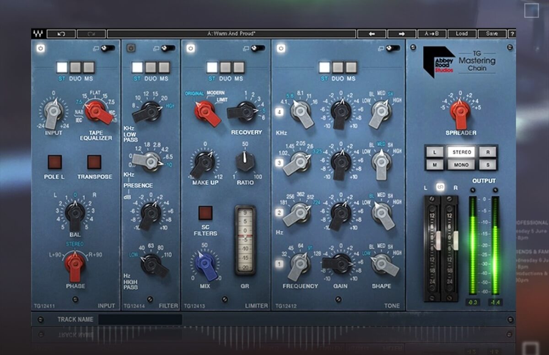
Task: Toggle Tone band 1 button
Action: click(280, 264)
